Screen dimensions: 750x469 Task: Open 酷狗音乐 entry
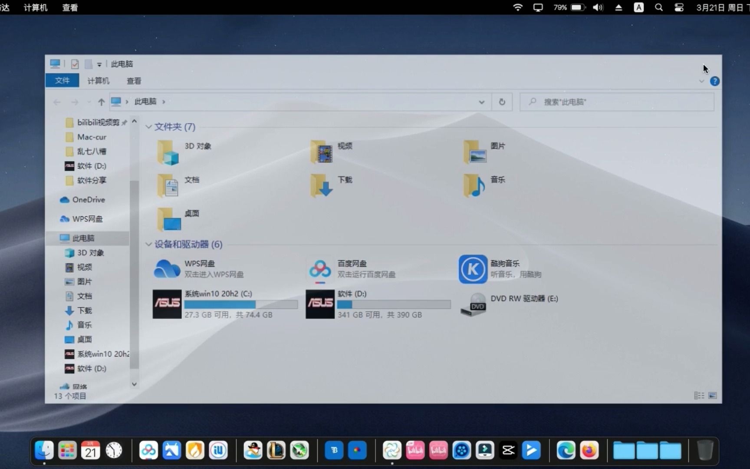coord(500,269)
